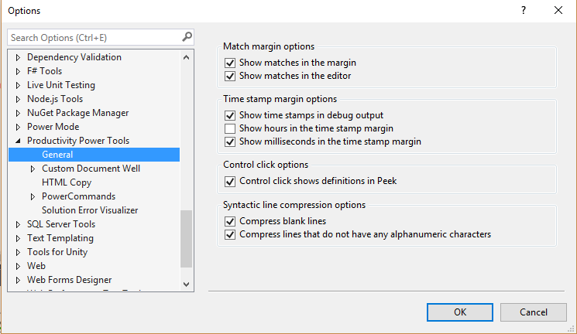Uncheck Compress blank lines

tap(229, 221)
